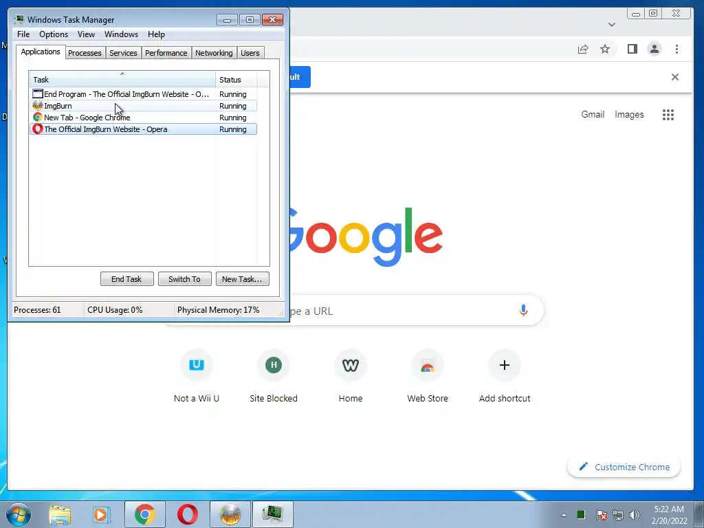Expand Chrome's tab search chevron
The width and height of the screenshot is (704, 528).
tap(611, 25)
